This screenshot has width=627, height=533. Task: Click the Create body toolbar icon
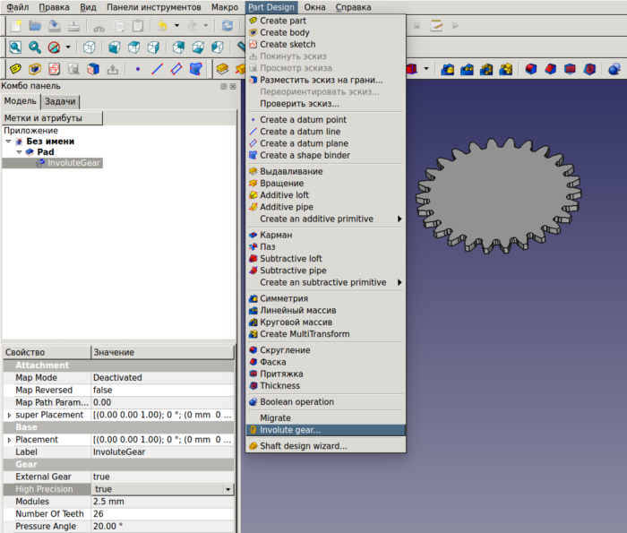(35, 69)
